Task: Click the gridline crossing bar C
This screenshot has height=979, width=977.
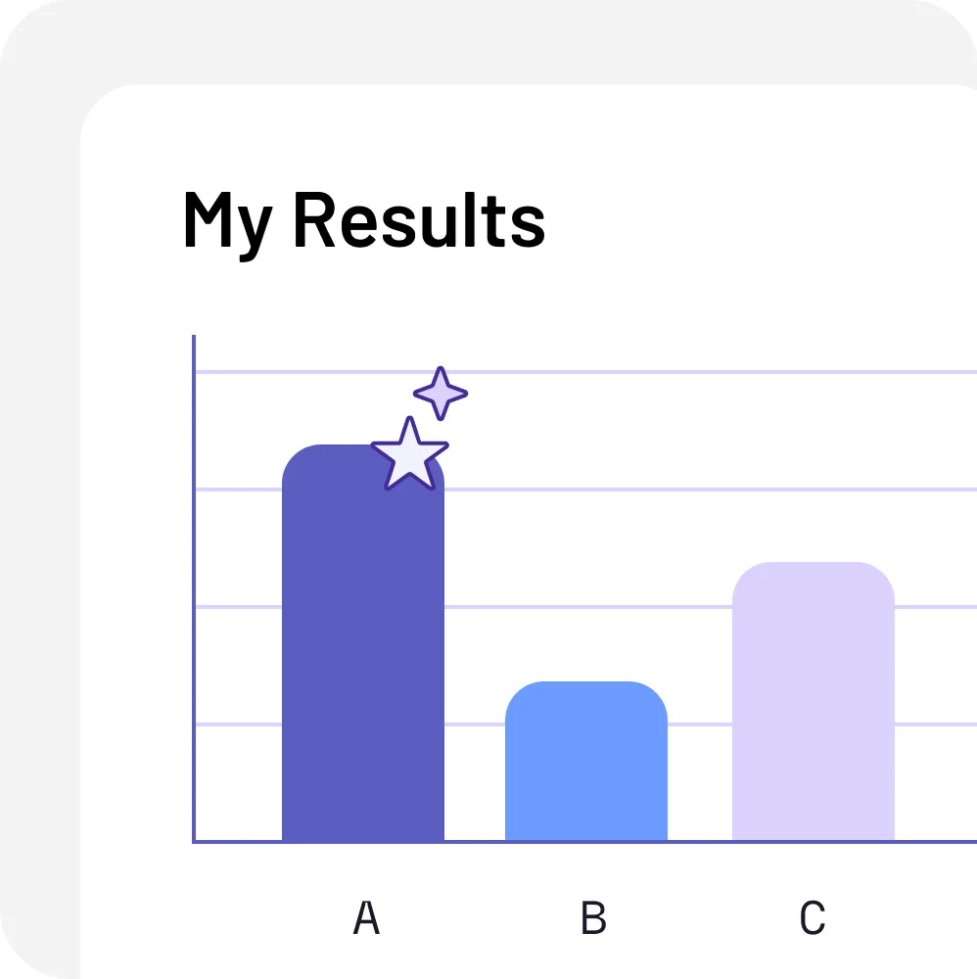Action: (586, 607)
